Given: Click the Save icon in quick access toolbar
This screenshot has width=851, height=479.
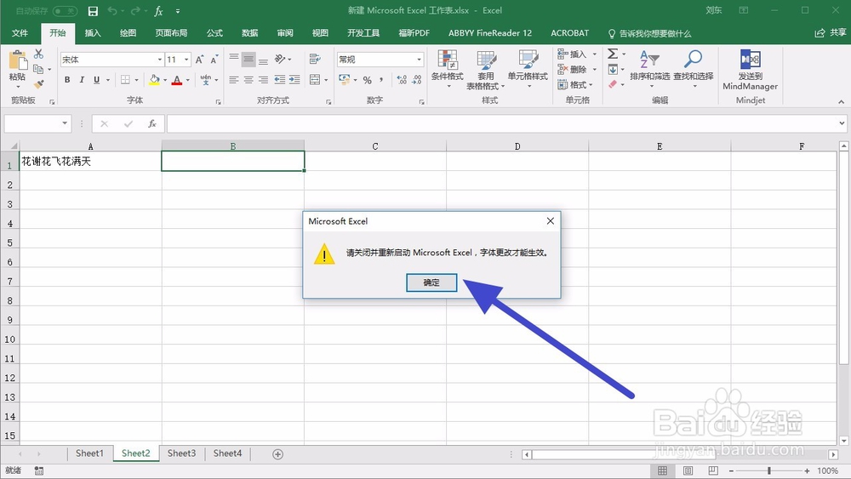Looking at the screenshot, I should (x=93, y=11).
